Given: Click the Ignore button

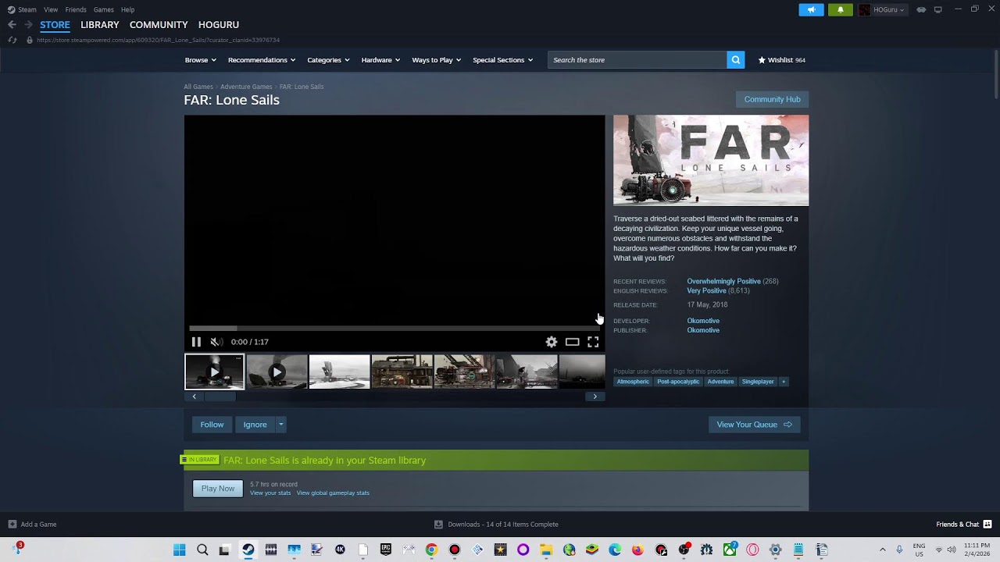Looking at the screenshot, I should 255,425.
